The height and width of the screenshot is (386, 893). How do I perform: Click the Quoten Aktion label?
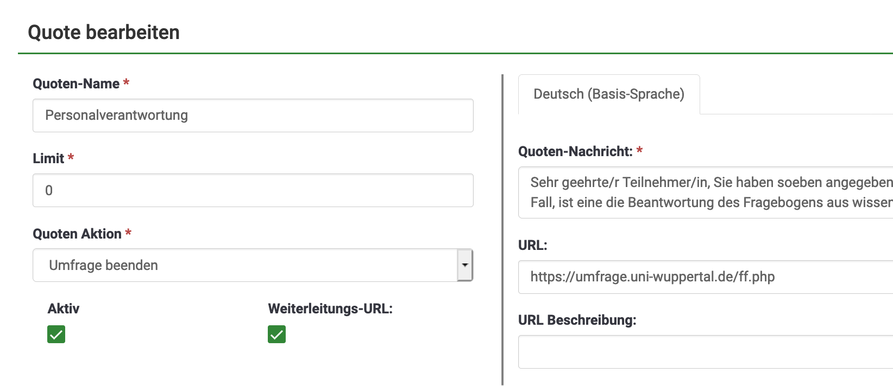77,234
